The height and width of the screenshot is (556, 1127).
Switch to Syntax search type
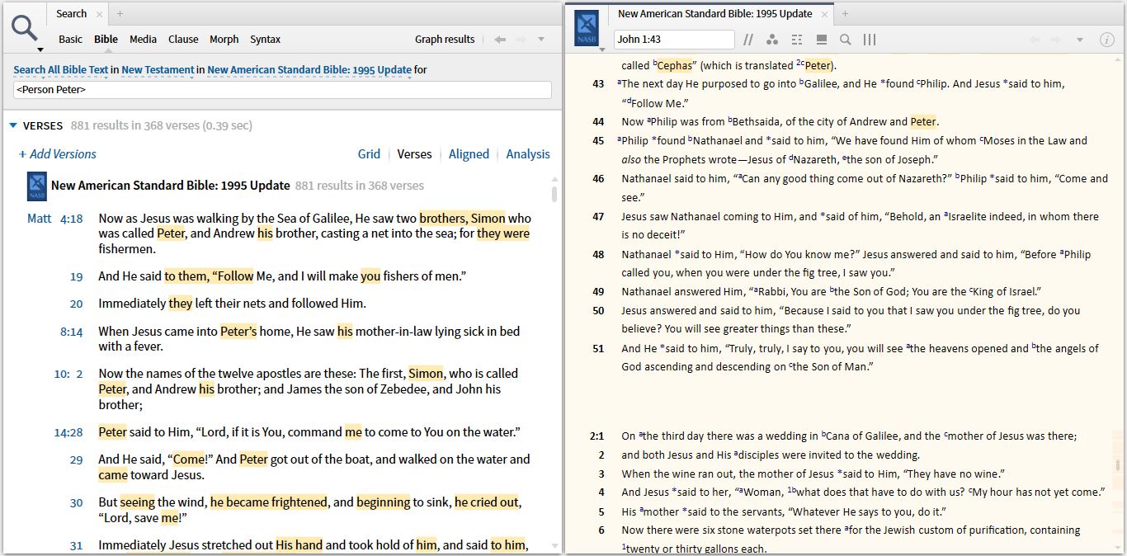(265, 40)
